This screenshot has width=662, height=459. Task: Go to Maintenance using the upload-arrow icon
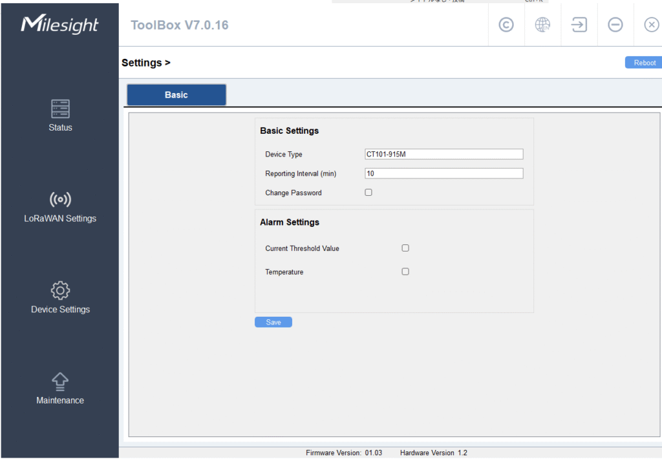60,381
